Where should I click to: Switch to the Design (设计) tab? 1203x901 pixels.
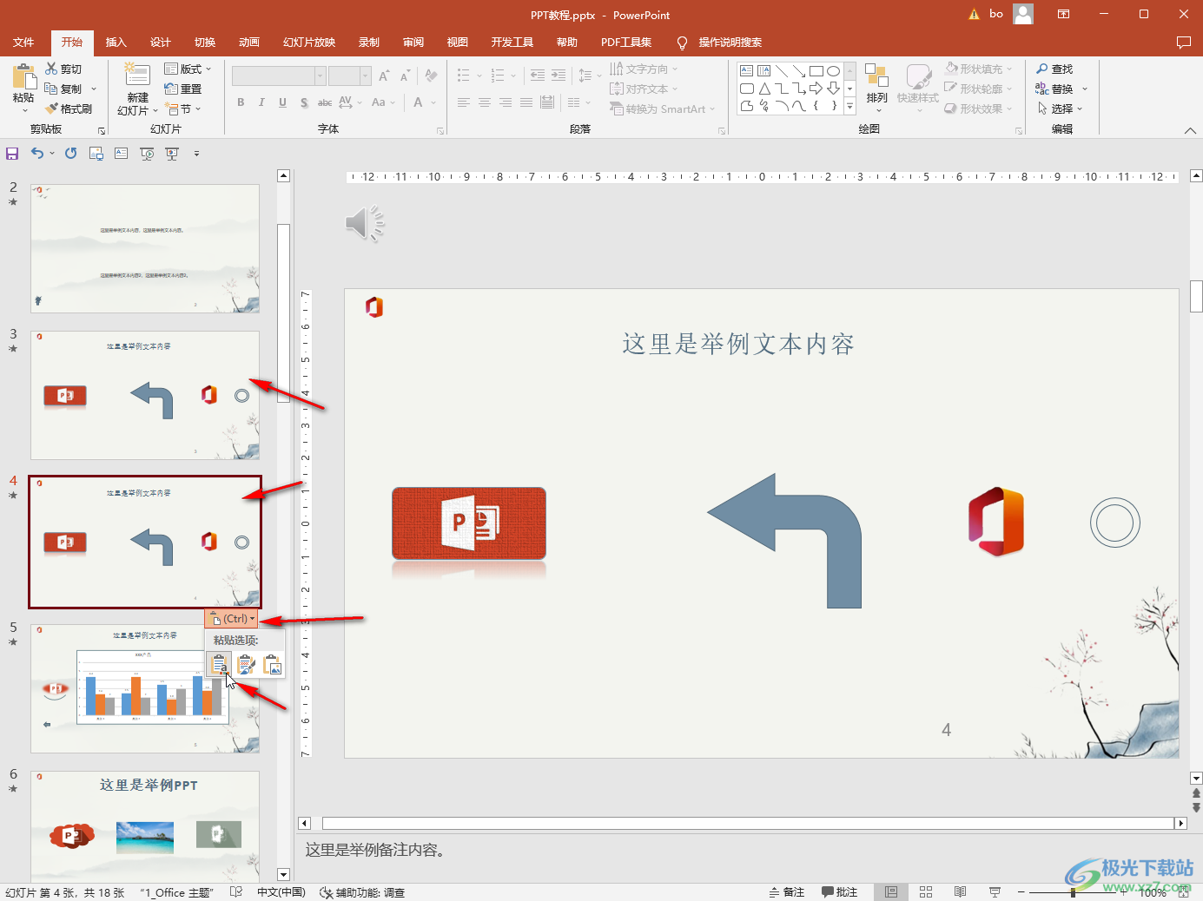[160, 42]
